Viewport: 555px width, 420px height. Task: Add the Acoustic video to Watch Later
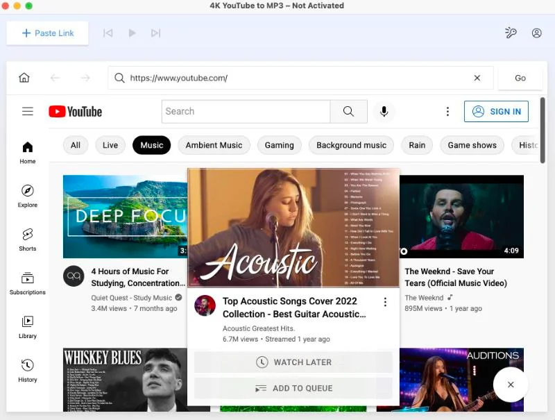tap(293, 362)
